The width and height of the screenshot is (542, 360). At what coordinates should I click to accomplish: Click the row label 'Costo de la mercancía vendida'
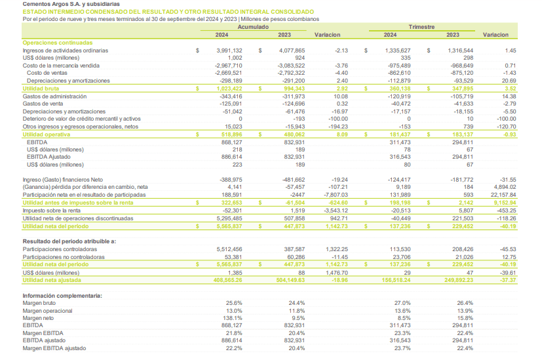(x=61, y=66)
